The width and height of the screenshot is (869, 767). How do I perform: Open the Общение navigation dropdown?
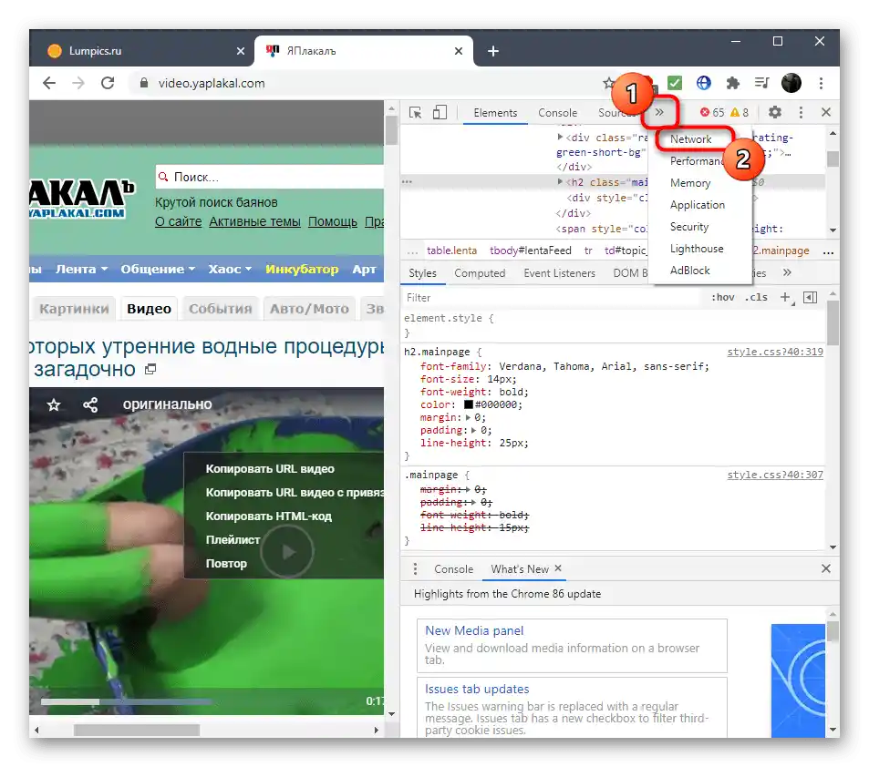158,269
